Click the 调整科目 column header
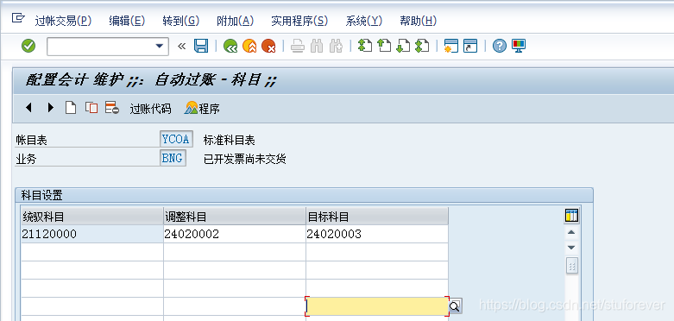 (235, 217)
